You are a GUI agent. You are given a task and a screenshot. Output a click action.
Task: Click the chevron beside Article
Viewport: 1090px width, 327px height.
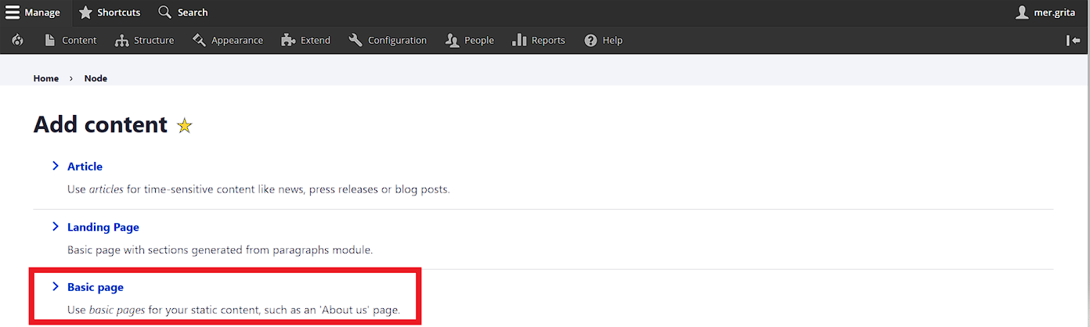(56, 166)
